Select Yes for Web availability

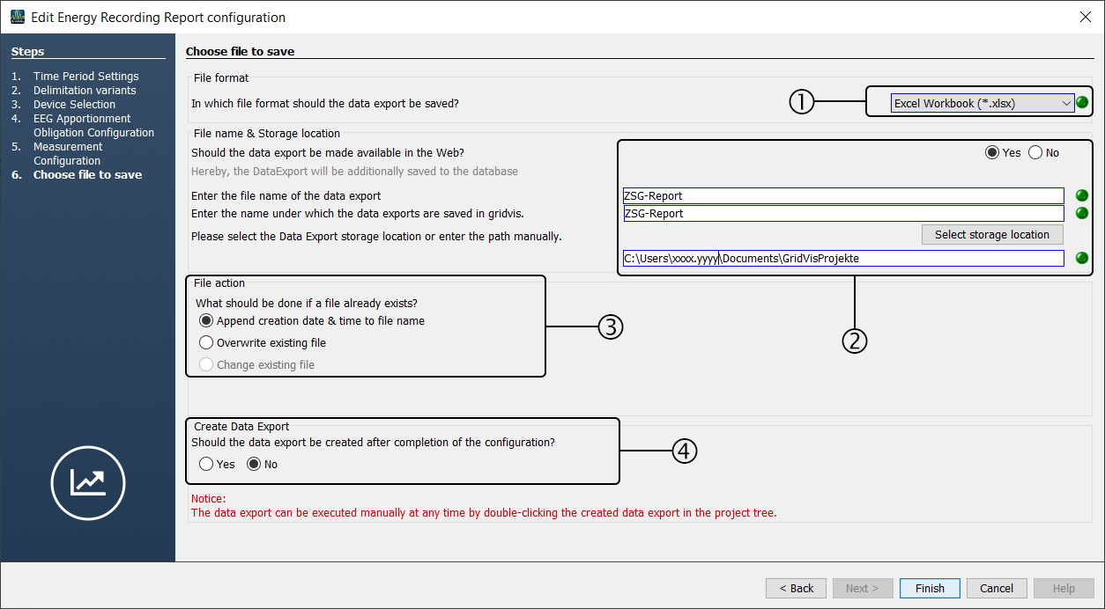click(x=992, y=153)
